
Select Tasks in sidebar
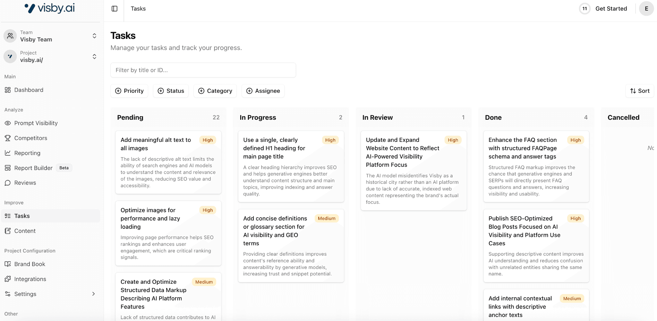(x=51, y=216)
